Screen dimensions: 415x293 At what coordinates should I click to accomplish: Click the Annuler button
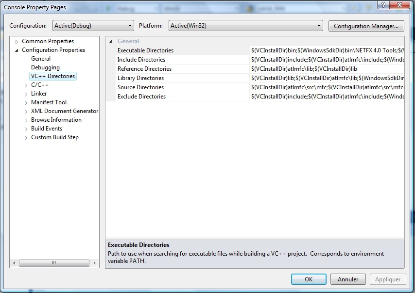tap(348, 279)
